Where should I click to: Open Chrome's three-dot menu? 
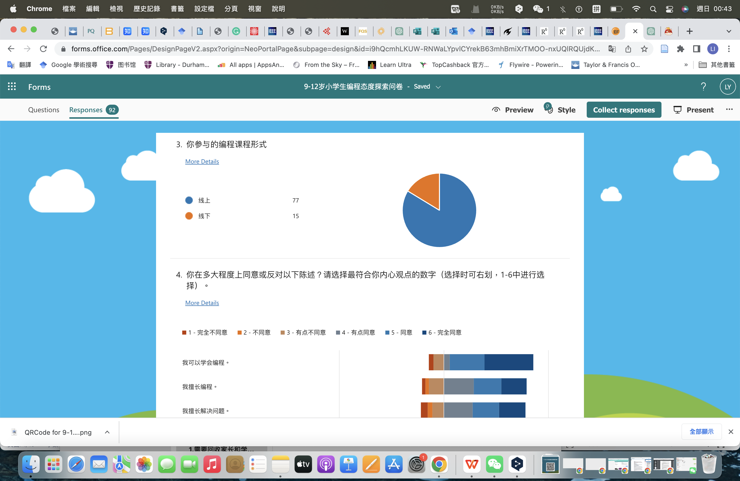click(x=729, y=49)
